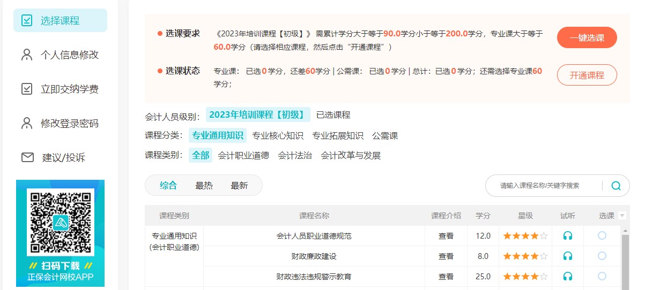Image resolution: width=645 pixels, height=290 pixels.
Task: Click the 12.0 credit value cell
Action: click(483, 235)
